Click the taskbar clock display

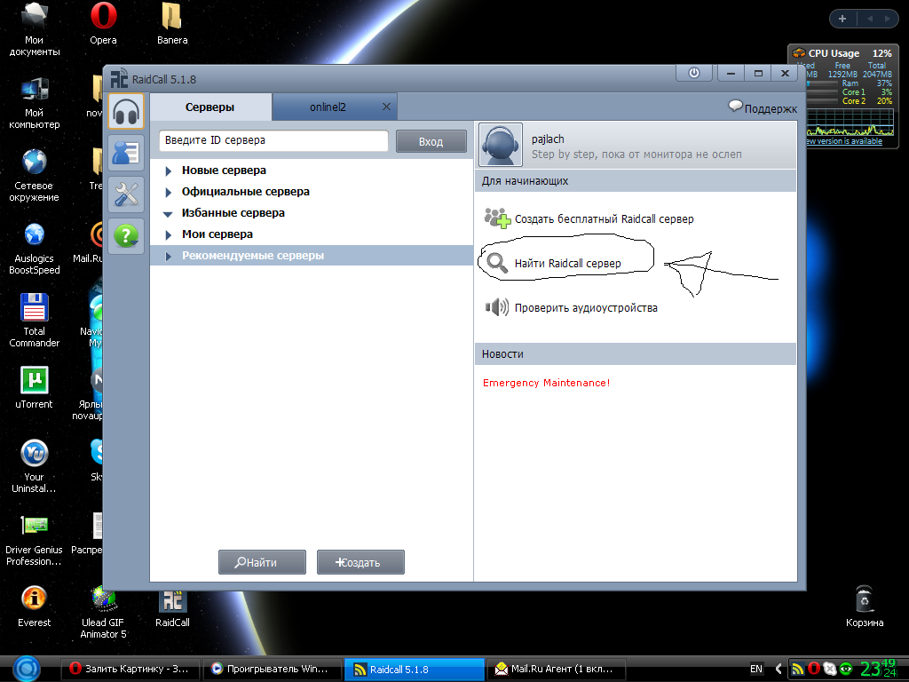pyautogui.click(x=878, y=669)
